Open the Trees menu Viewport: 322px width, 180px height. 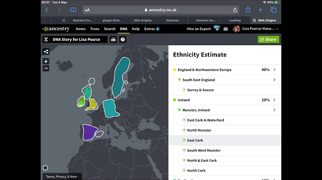tap(95, 29)
